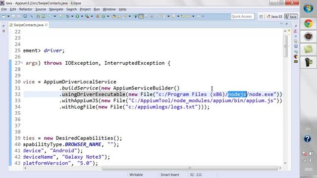This screenshot has width=317, height=178.
Task: Expand the Run dropdown arrow
Action: pos(82,16)
